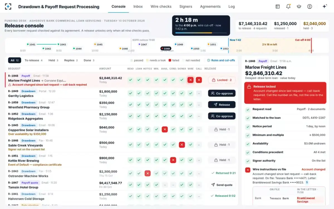Click failed call check for Marlow Freight
This screenshot has width=334, height=209.
[x=199, y=80]
